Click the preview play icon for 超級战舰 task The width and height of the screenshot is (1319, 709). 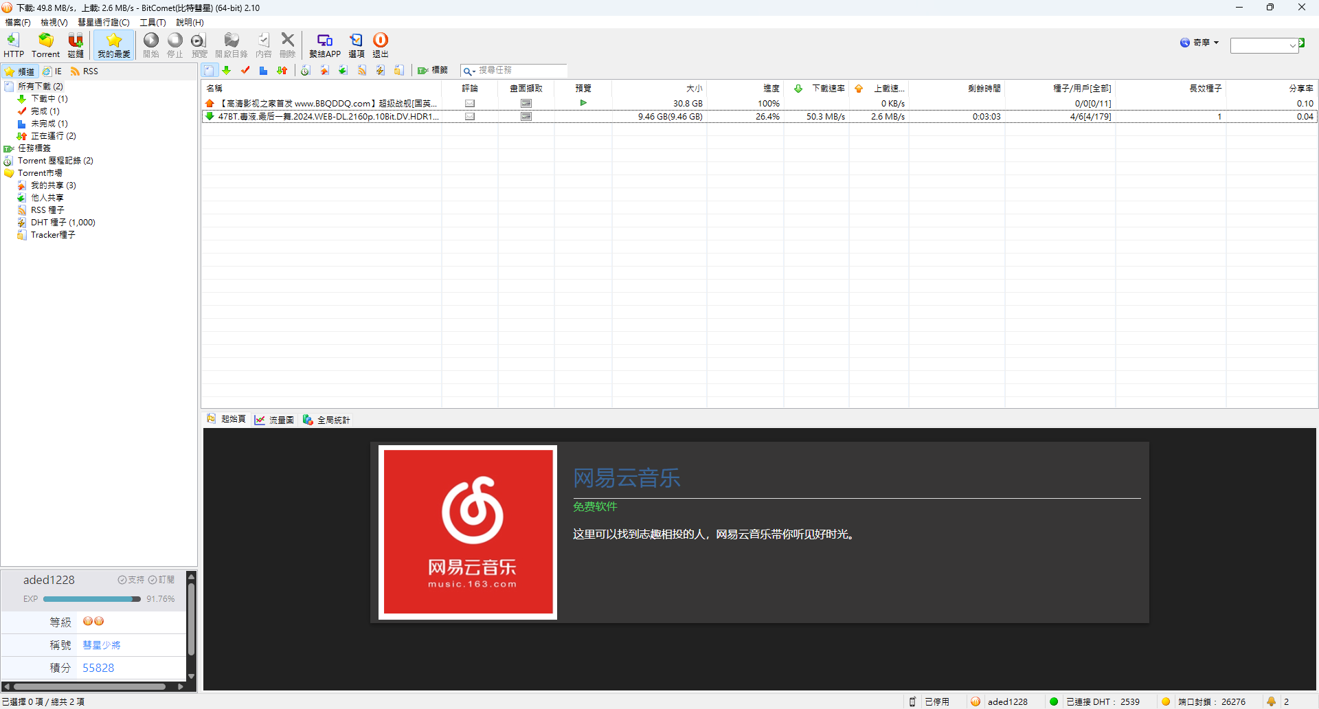click(583, 103)
